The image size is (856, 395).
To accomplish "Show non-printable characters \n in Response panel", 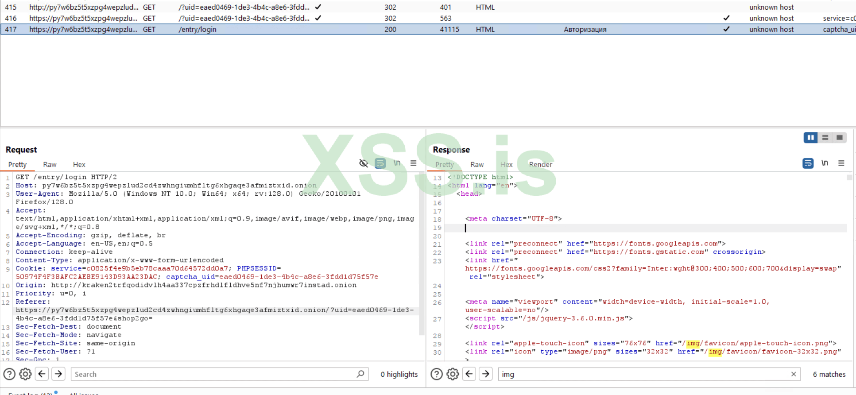I will pyautogui.click(x=825, y=163).
